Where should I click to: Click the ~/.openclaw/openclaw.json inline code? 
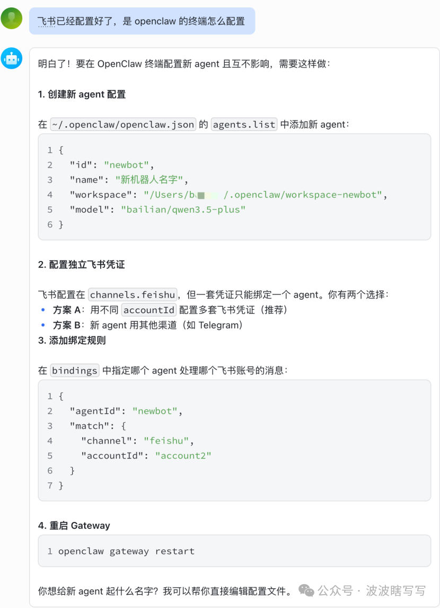[x=123, y=124]
